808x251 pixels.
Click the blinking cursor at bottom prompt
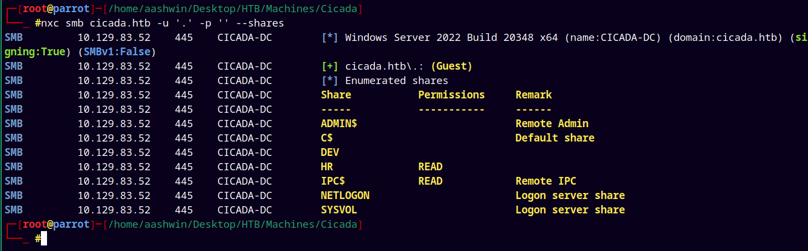click(x=44, y=238)
